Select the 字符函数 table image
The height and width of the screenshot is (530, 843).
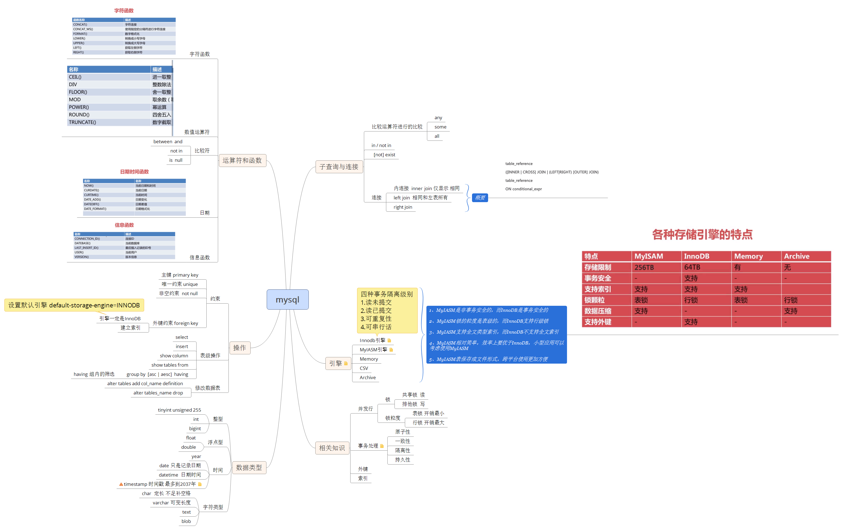(x=124, y=31)
